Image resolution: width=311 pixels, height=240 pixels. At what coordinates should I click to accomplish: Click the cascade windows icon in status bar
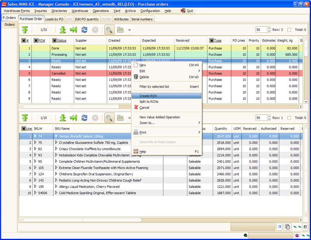pyautogui.click(x=288, y=227)
